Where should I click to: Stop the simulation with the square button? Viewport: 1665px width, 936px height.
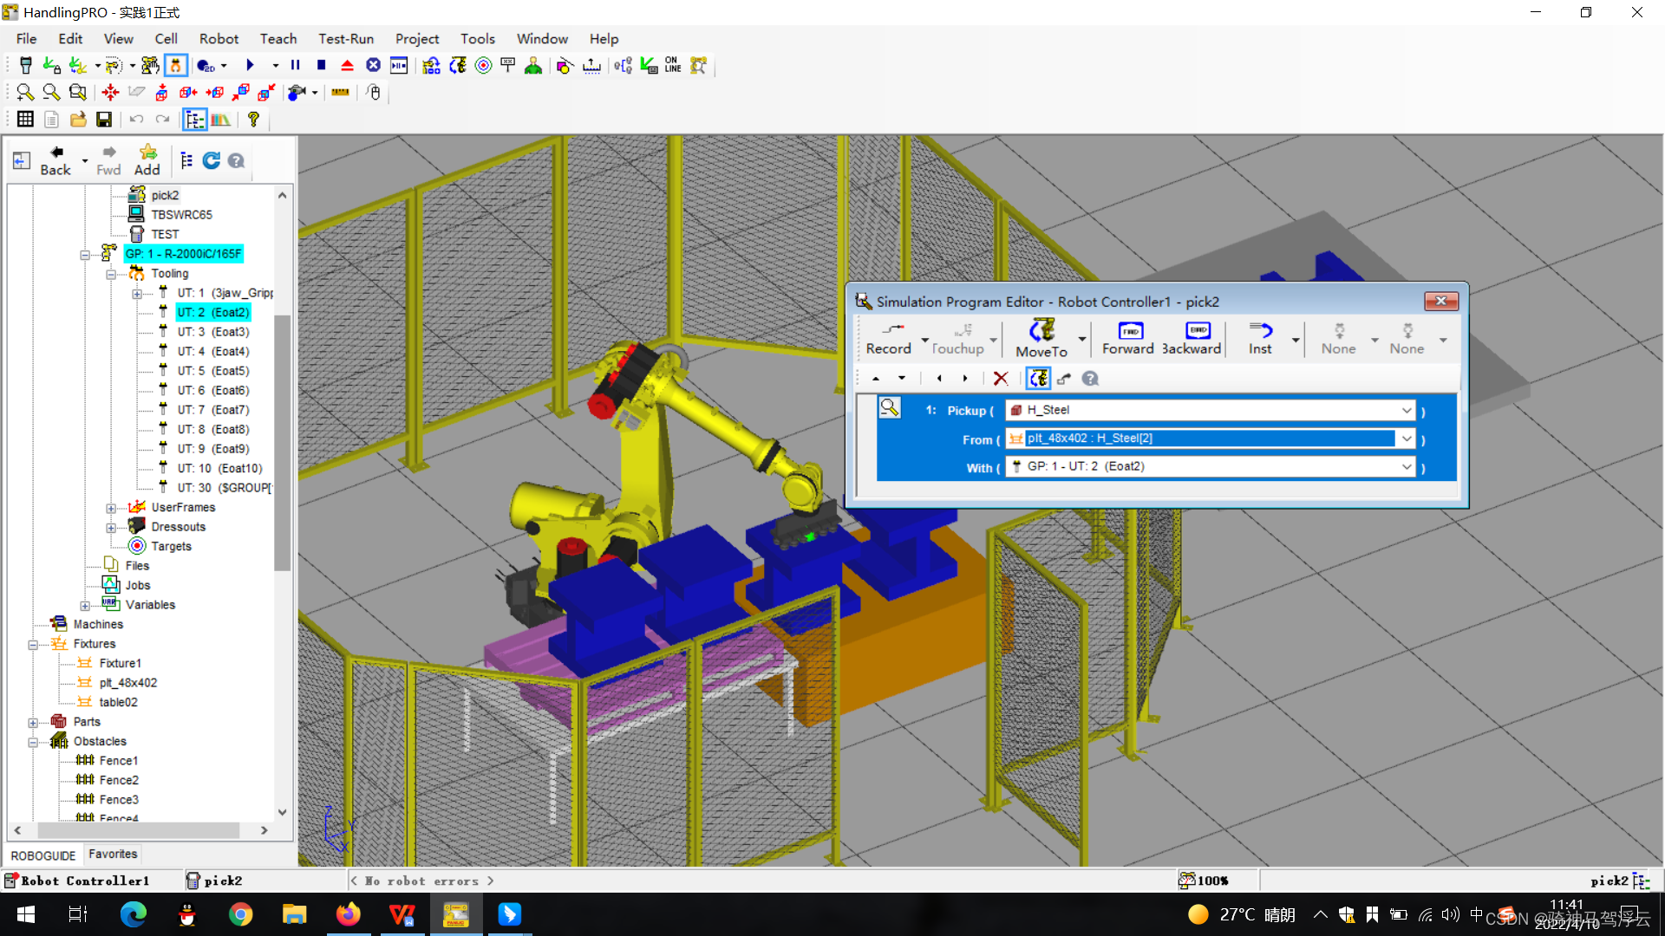pyautogui.click(x=322, y=66)
